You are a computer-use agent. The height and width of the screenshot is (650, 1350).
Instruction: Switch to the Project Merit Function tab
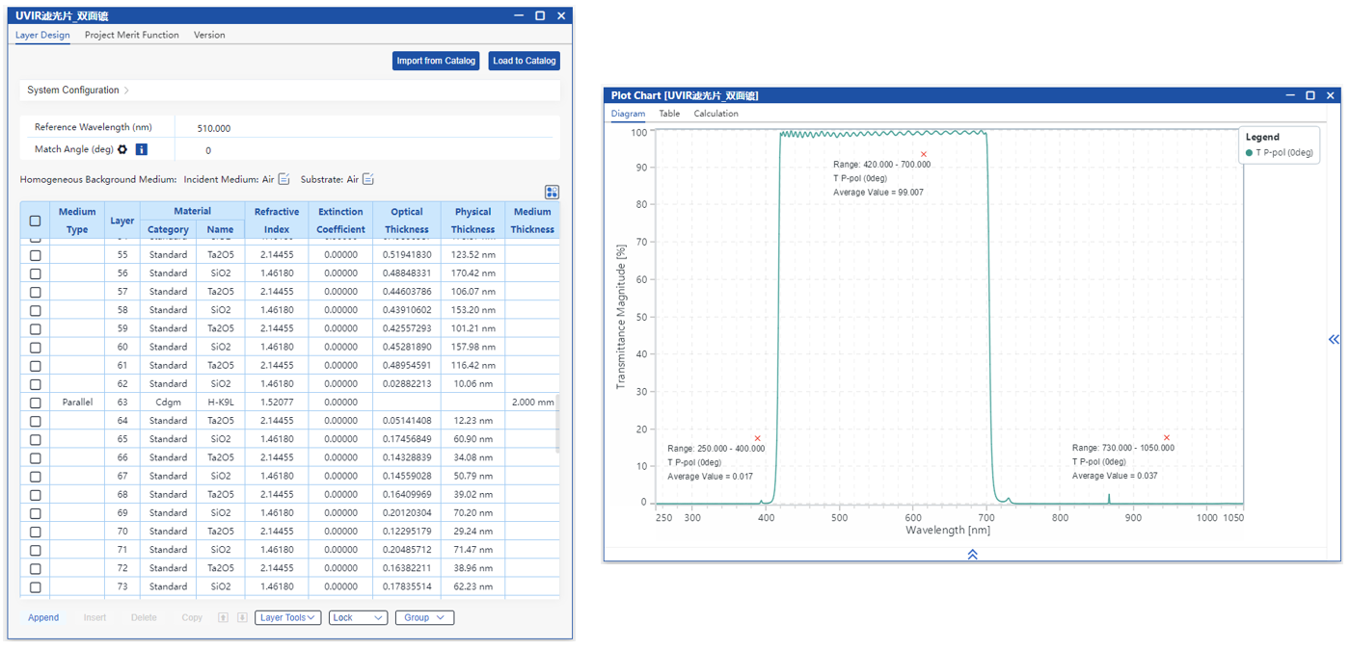point(131,35)
